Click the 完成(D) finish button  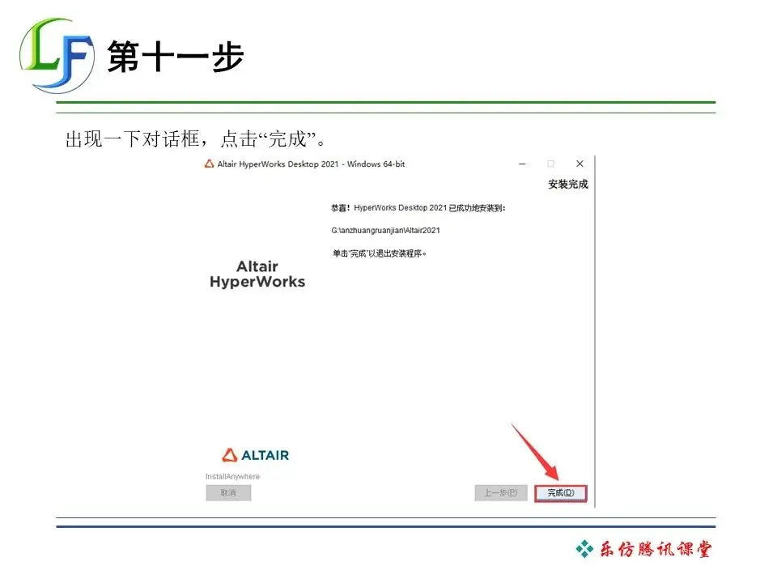(560, 493)
